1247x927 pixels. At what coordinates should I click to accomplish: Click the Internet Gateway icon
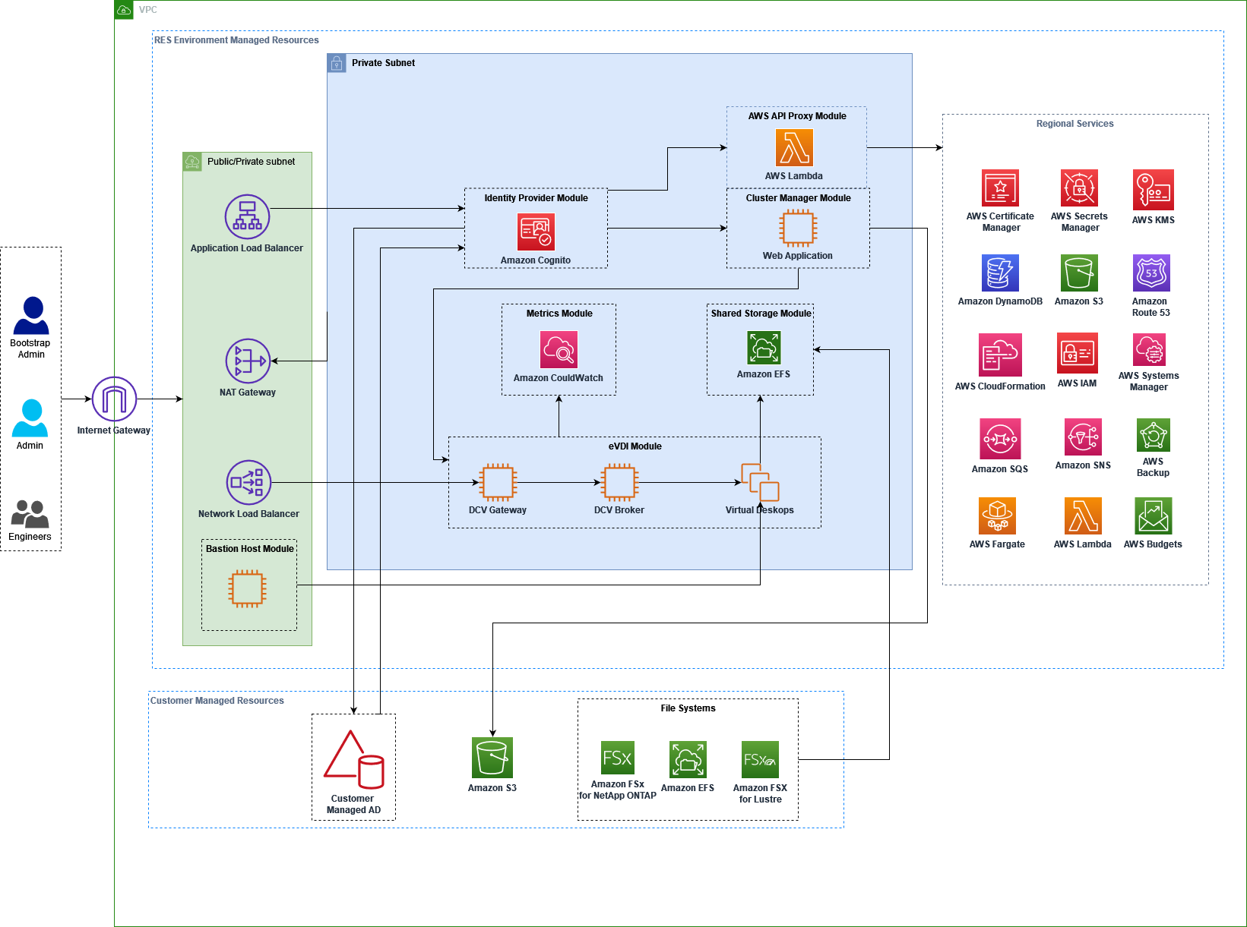click(112, 398)
